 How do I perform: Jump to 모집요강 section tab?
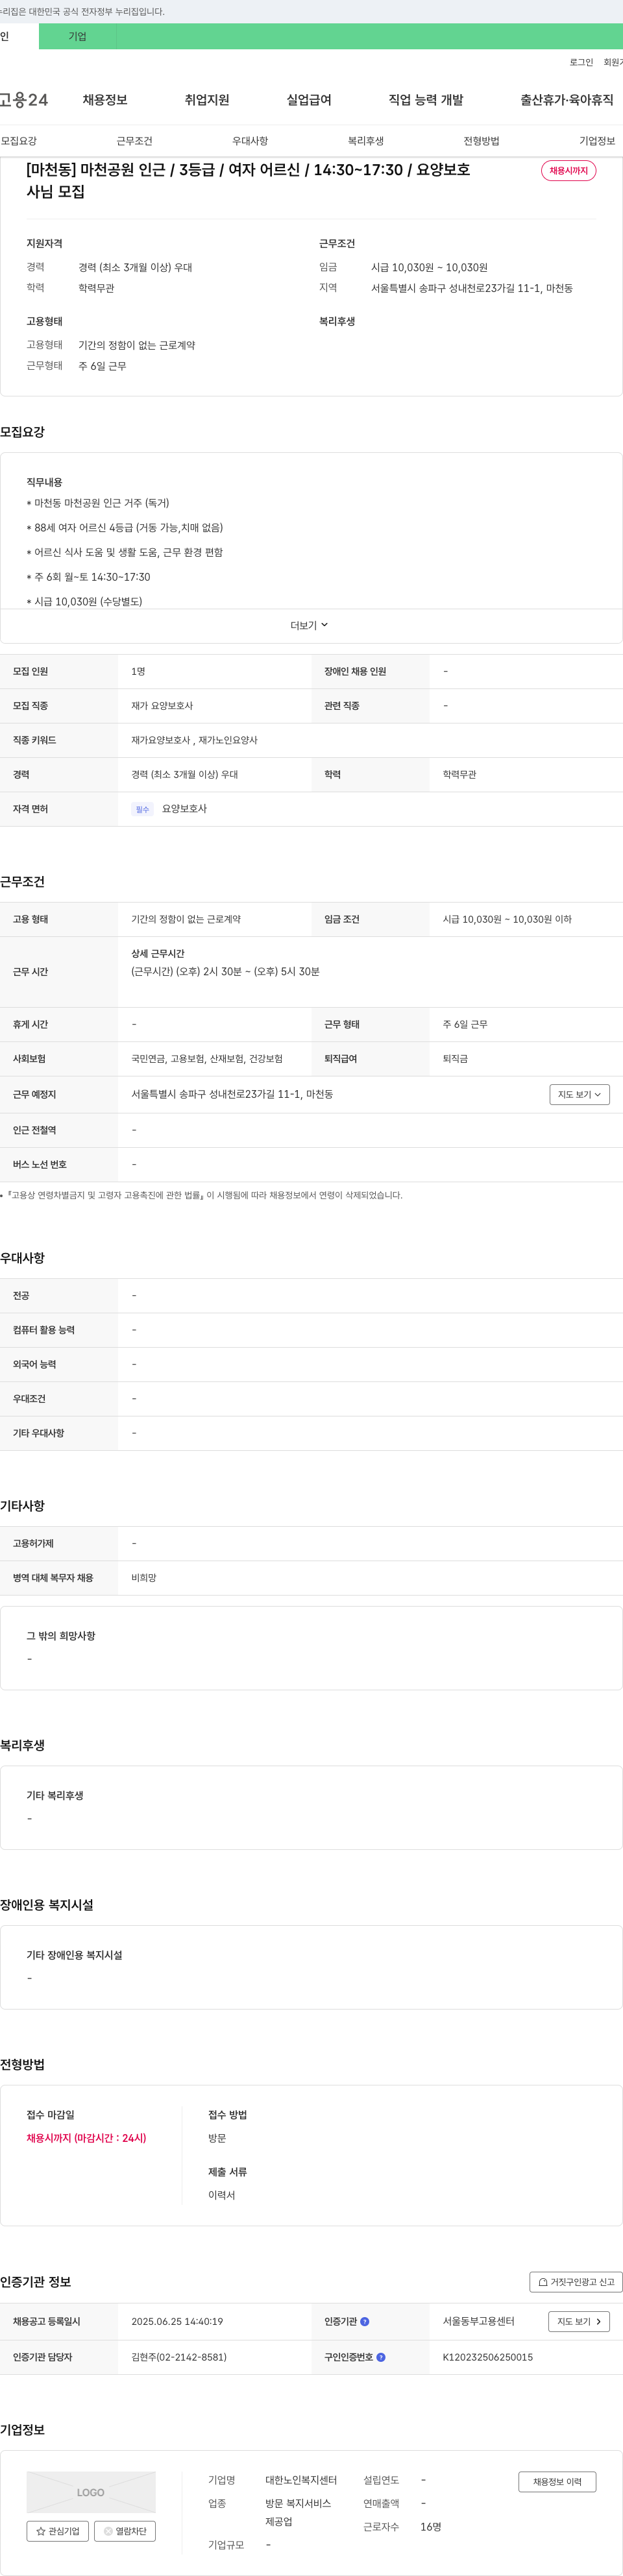coord(19,141)
